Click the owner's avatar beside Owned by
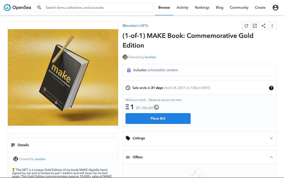 point(125,57)
